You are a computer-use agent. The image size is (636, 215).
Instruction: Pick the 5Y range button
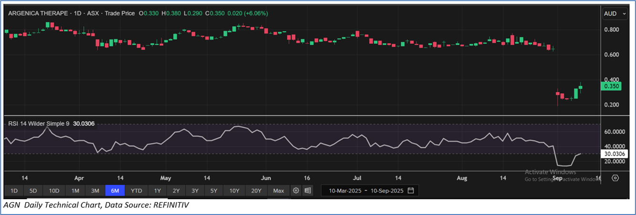pos(214,191)
